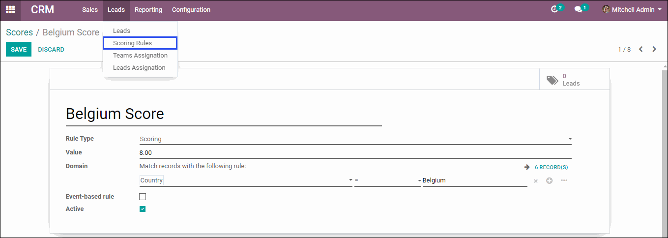Open the activities clock icon

pyautogui.click(x=555, y=9)
